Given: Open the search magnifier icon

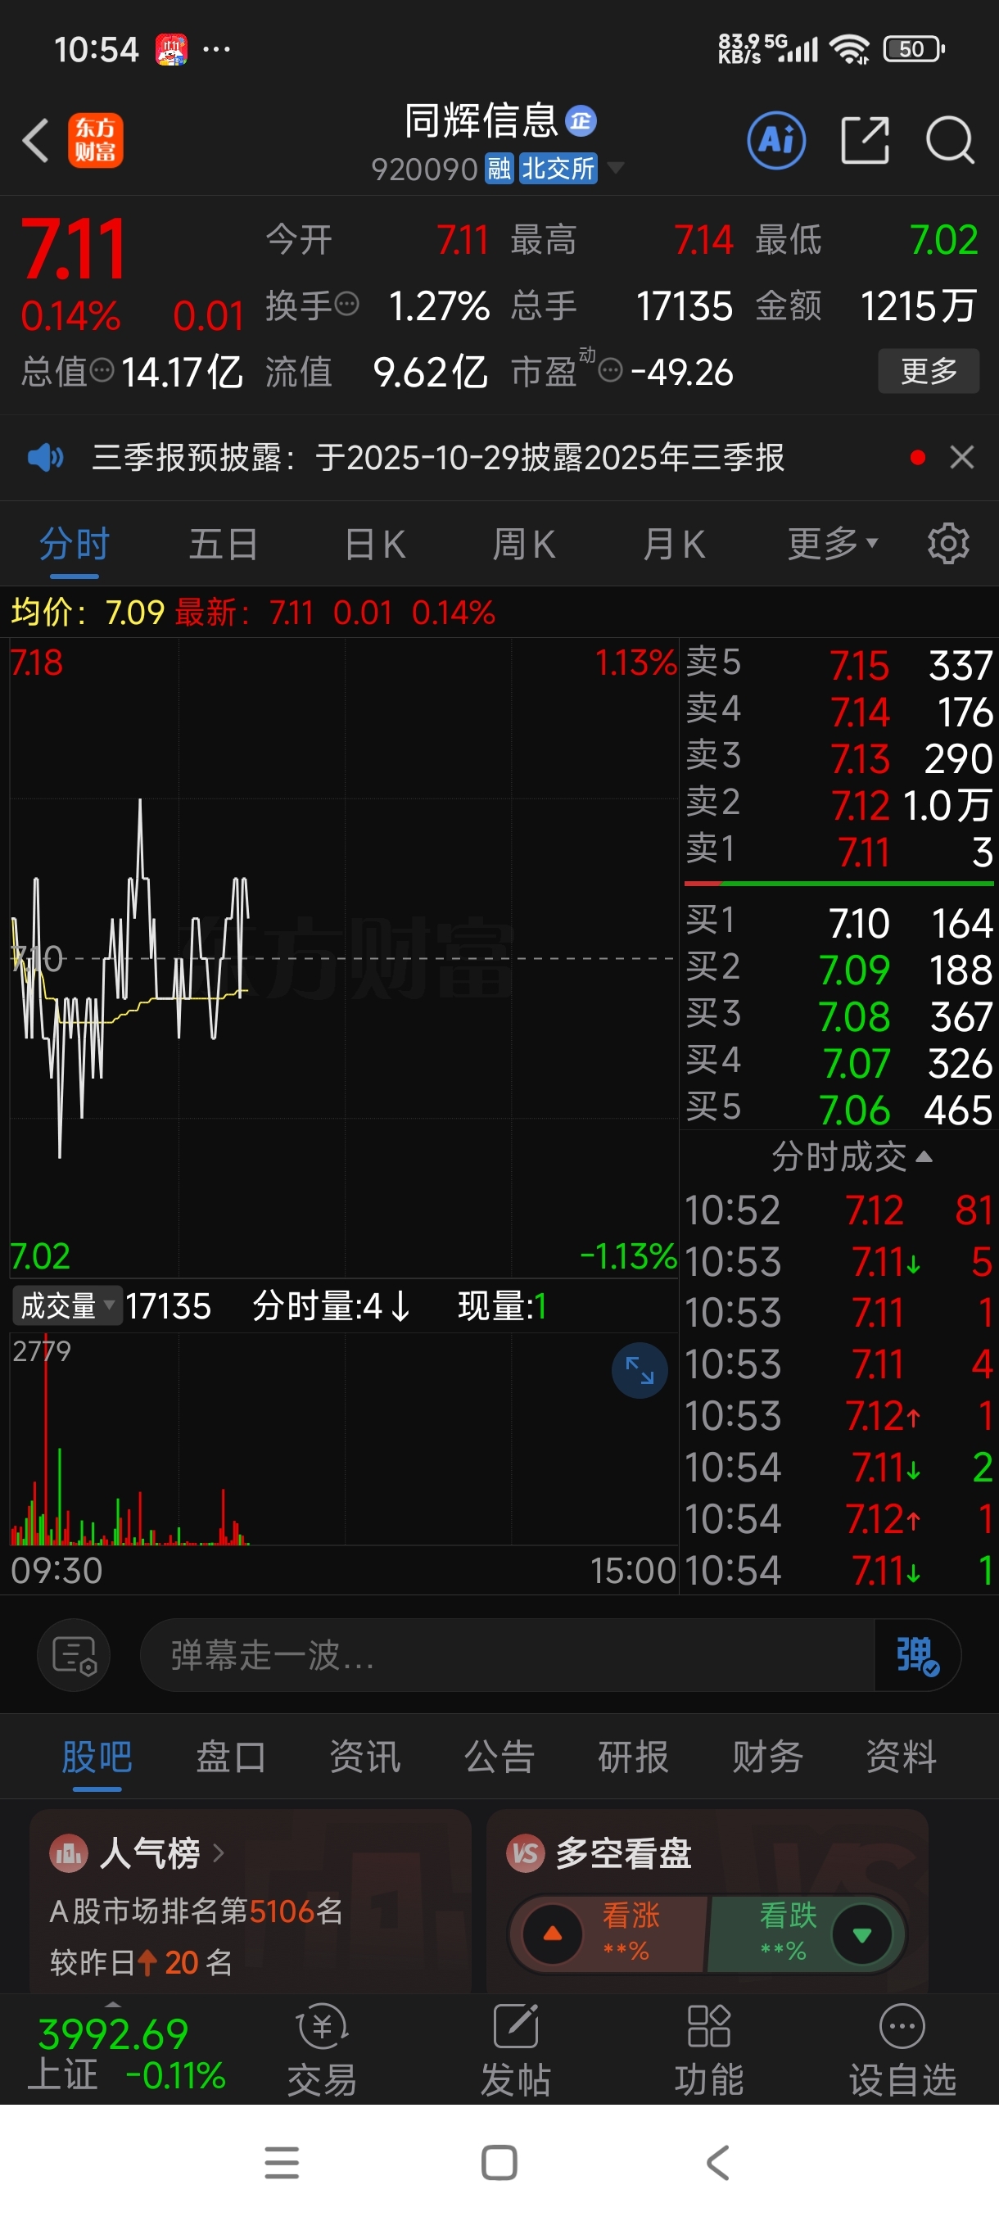Looking at the screenshot, I should 949,140.
